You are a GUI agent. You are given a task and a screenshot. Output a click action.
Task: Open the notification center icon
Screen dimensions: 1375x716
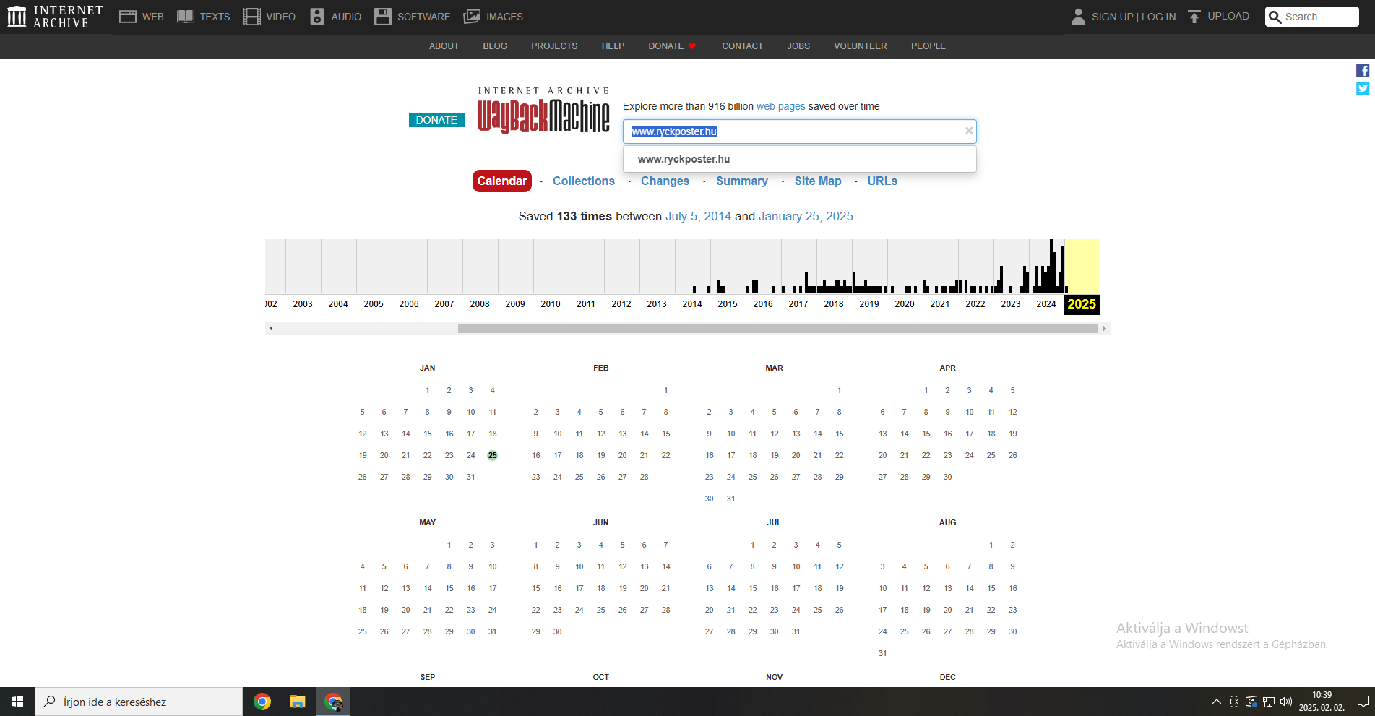point(1363,702)
